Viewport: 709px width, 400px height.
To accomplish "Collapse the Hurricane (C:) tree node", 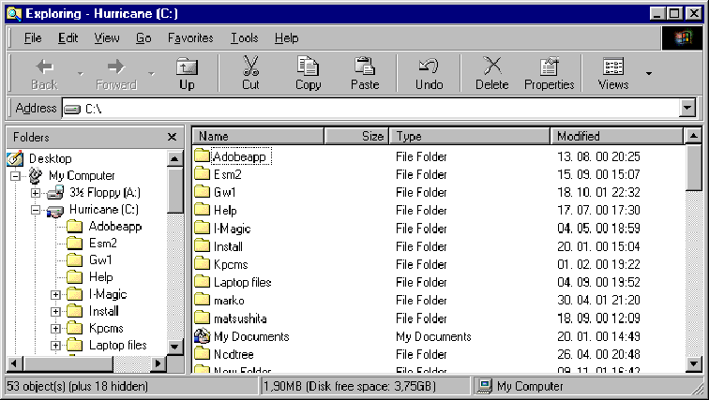I will [36, 210].
